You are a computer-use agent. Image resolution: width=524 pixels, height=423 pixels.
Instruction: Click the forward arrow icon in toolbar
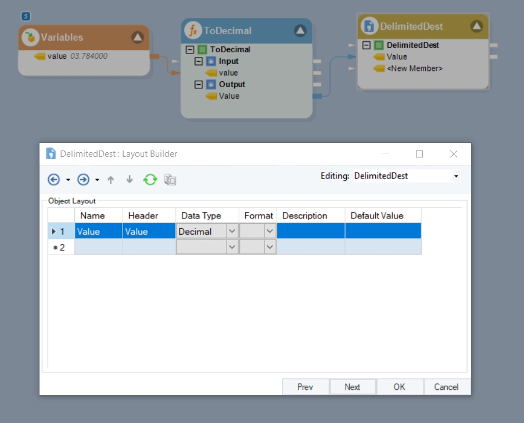click(x=83, y=180)
